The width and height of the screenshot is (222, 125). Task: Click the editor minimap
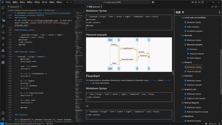[x=79, y=67]
